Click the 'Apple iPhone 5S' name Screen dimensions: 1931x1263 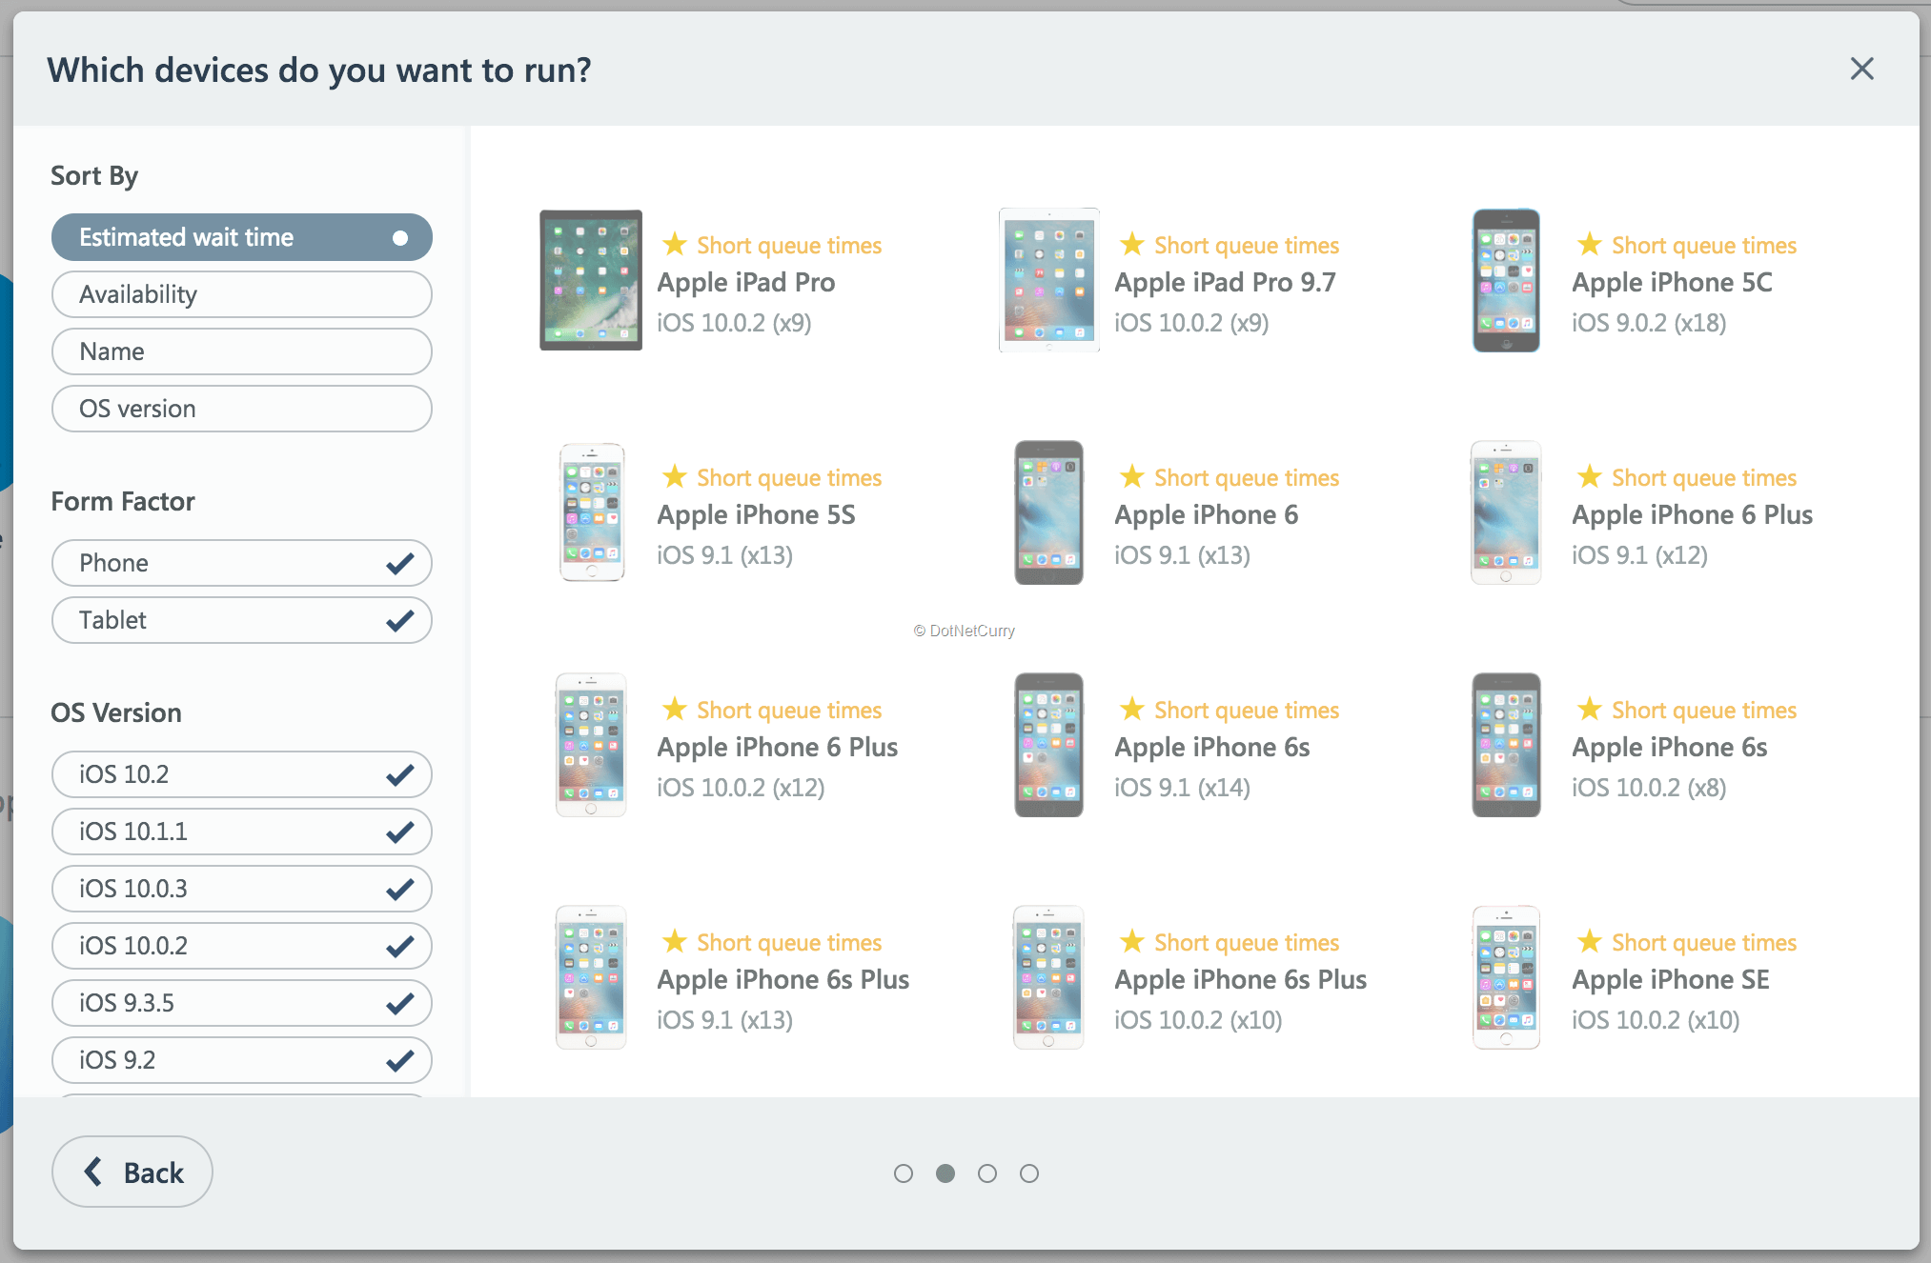[x=757, y=515]
